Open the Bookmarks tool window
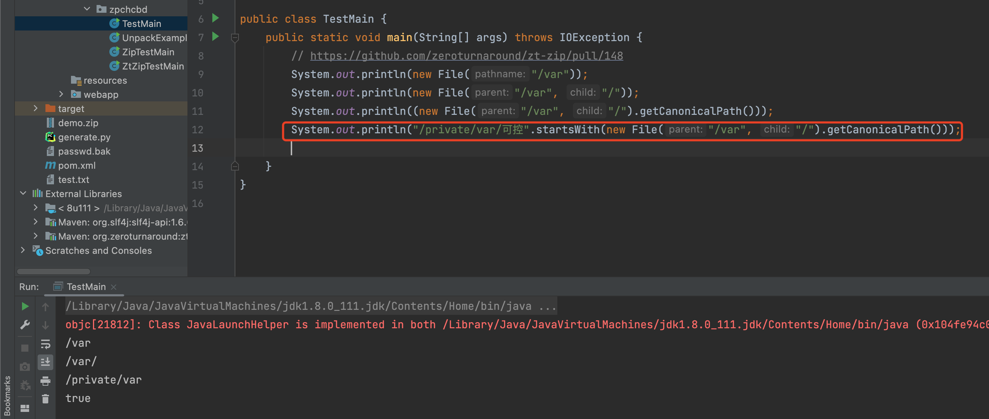The height and width of the screenshot is (419, 989). pos(7,396)
